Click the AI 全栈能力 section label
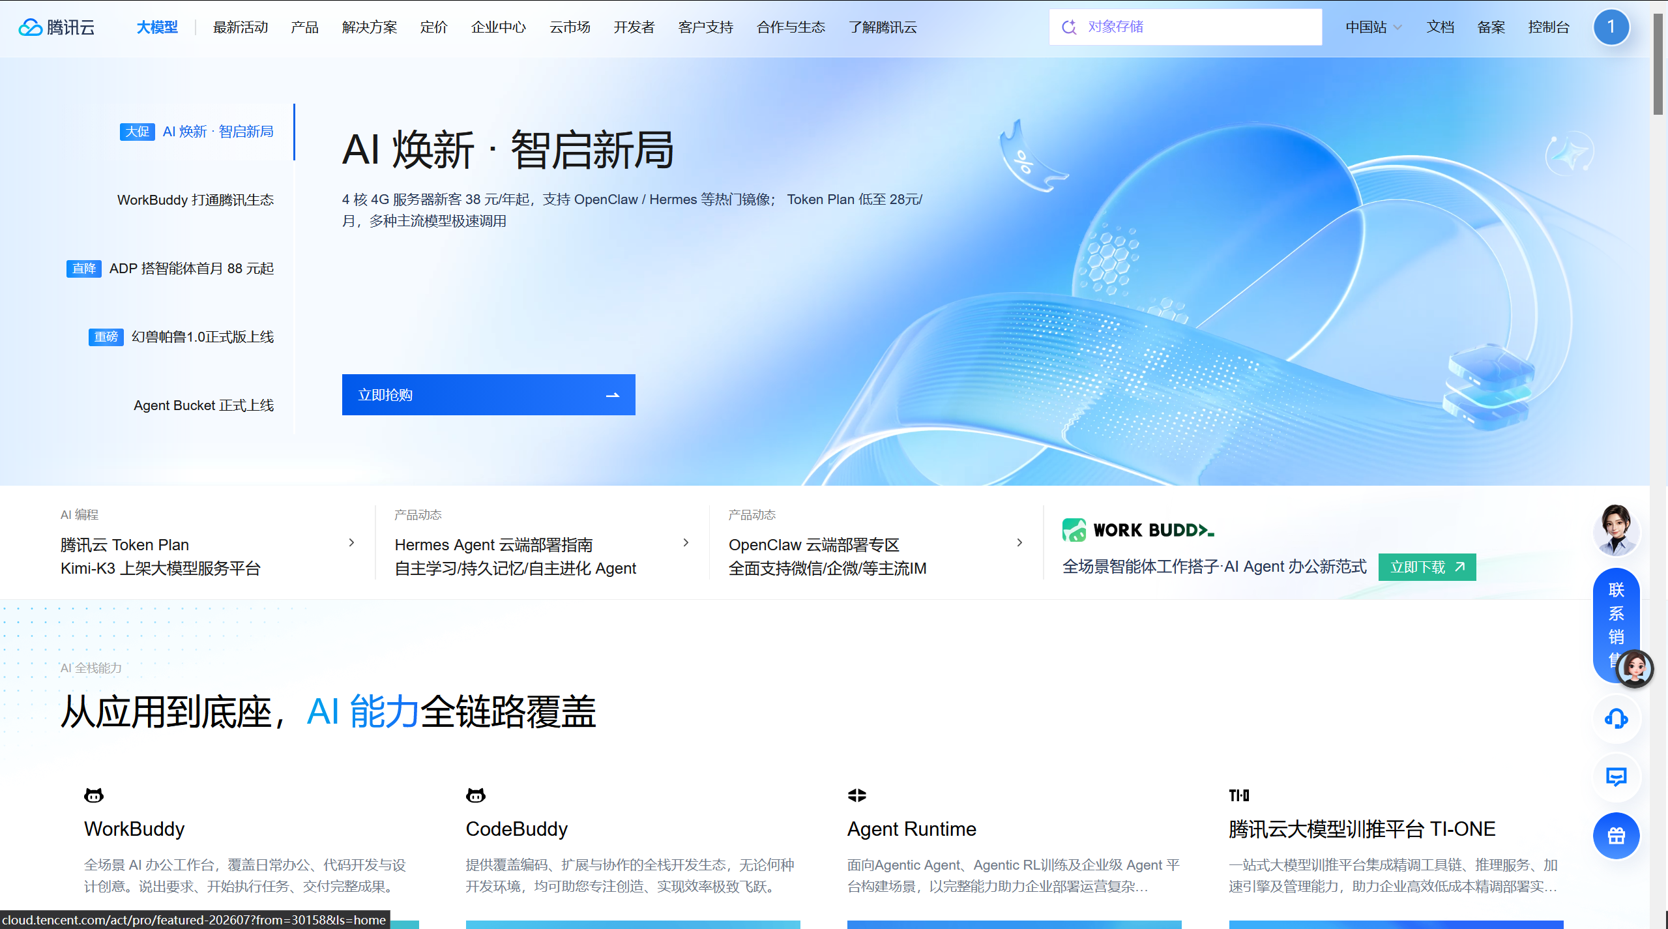The image size is (1668, 929). [91, 668]
